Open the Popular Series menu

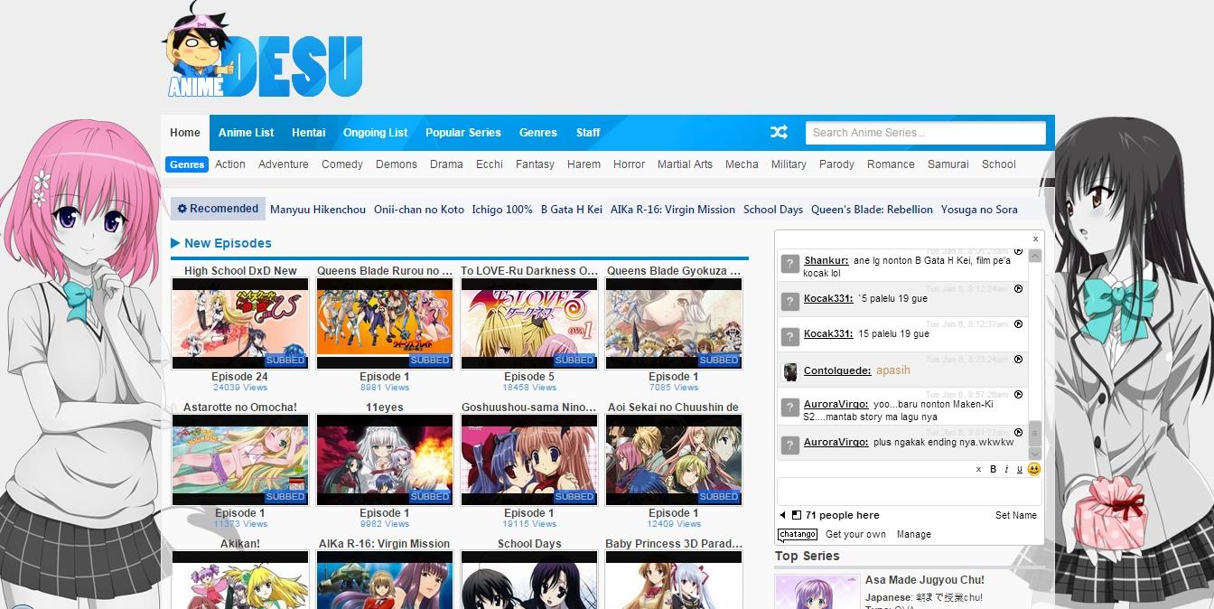point(463,133)
